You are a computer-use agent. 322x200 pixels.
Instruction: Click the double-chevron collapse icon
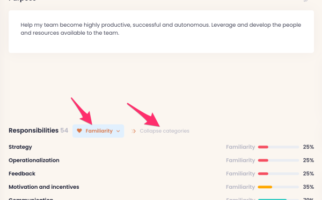coord(134,131)
